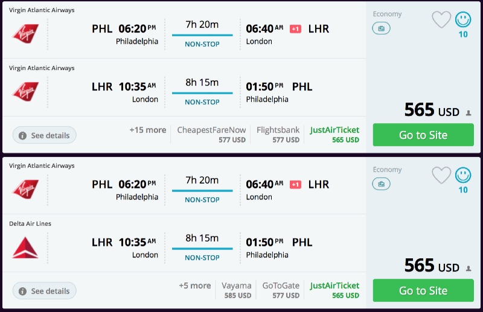Expand See details for the first itinerary
Viewport: 483px width, 312px height.
45,135
